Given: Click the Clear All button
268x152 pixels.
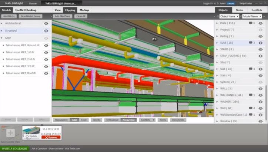Looking at the screenshot, I should pos(81,16).
